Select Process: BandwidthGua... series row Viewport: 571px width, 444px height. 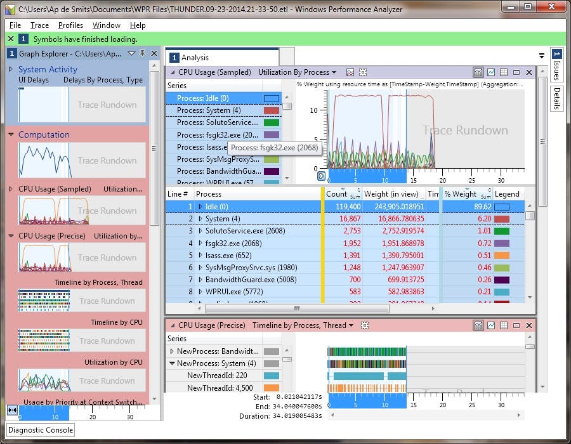223,171
